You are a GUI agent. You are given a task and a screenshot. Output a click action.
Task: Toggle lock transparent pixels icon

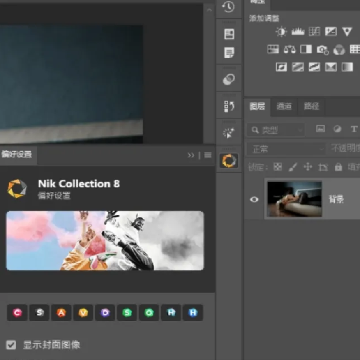(x=277, y=167)
